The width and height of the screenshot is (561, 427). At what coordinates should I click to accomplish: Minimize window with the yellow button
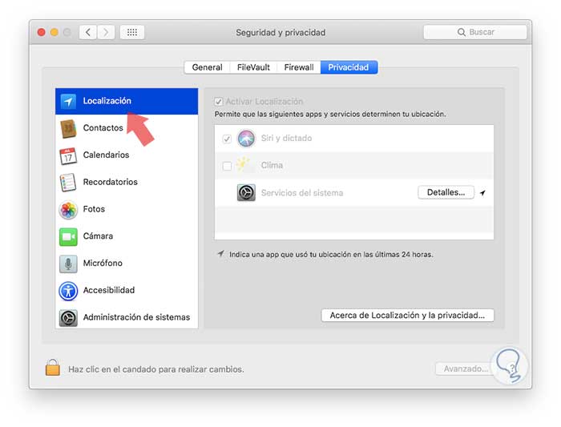coord(54,32)
